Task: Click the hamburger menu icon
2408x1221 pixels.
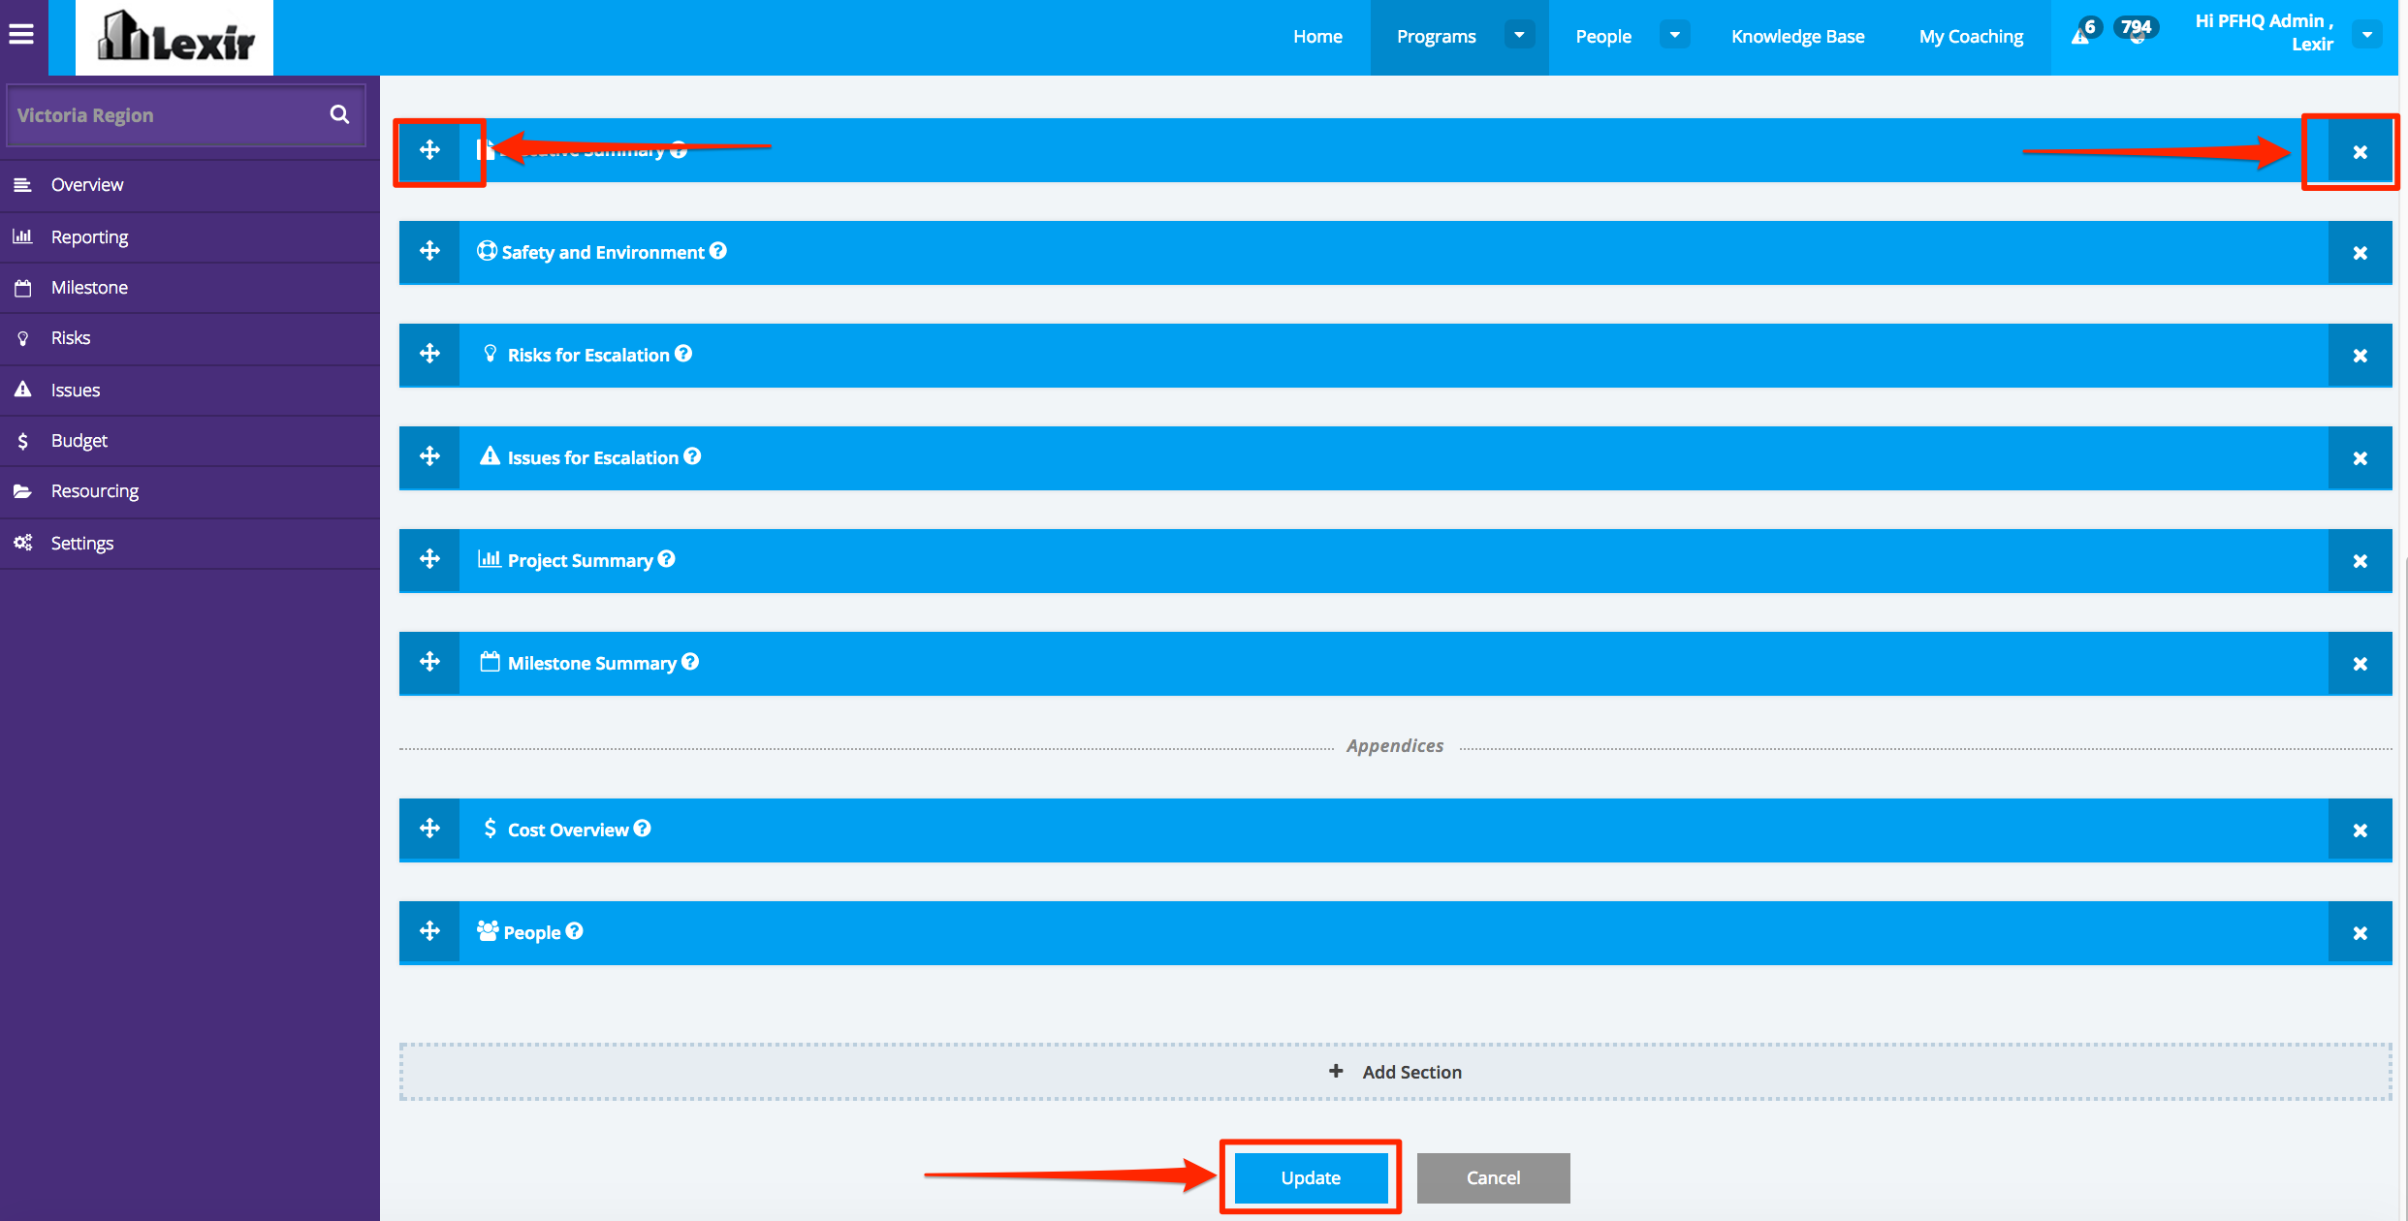Action: coord(21,36)
